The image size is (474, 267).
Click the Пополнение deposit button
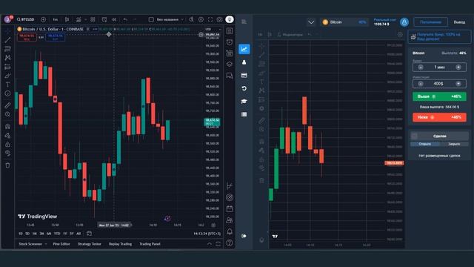point(430,22)
